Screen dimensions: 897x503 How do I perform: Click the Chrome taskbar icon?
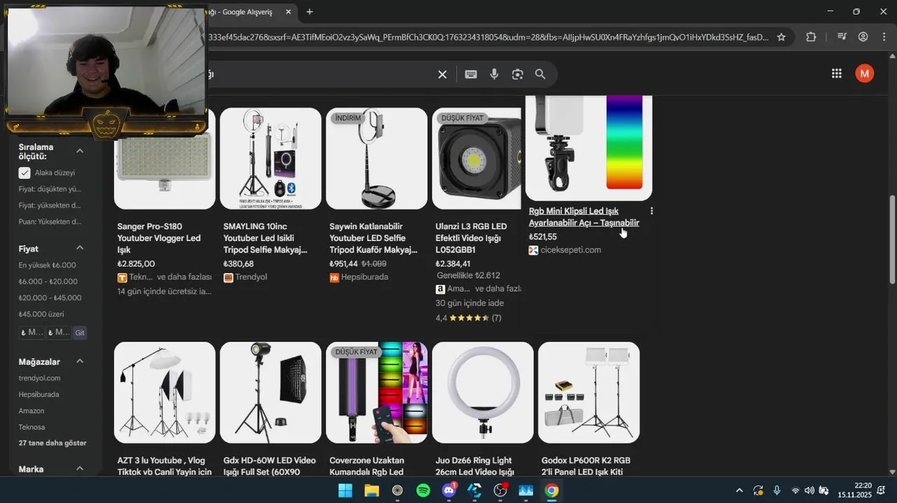pos(551,490)
